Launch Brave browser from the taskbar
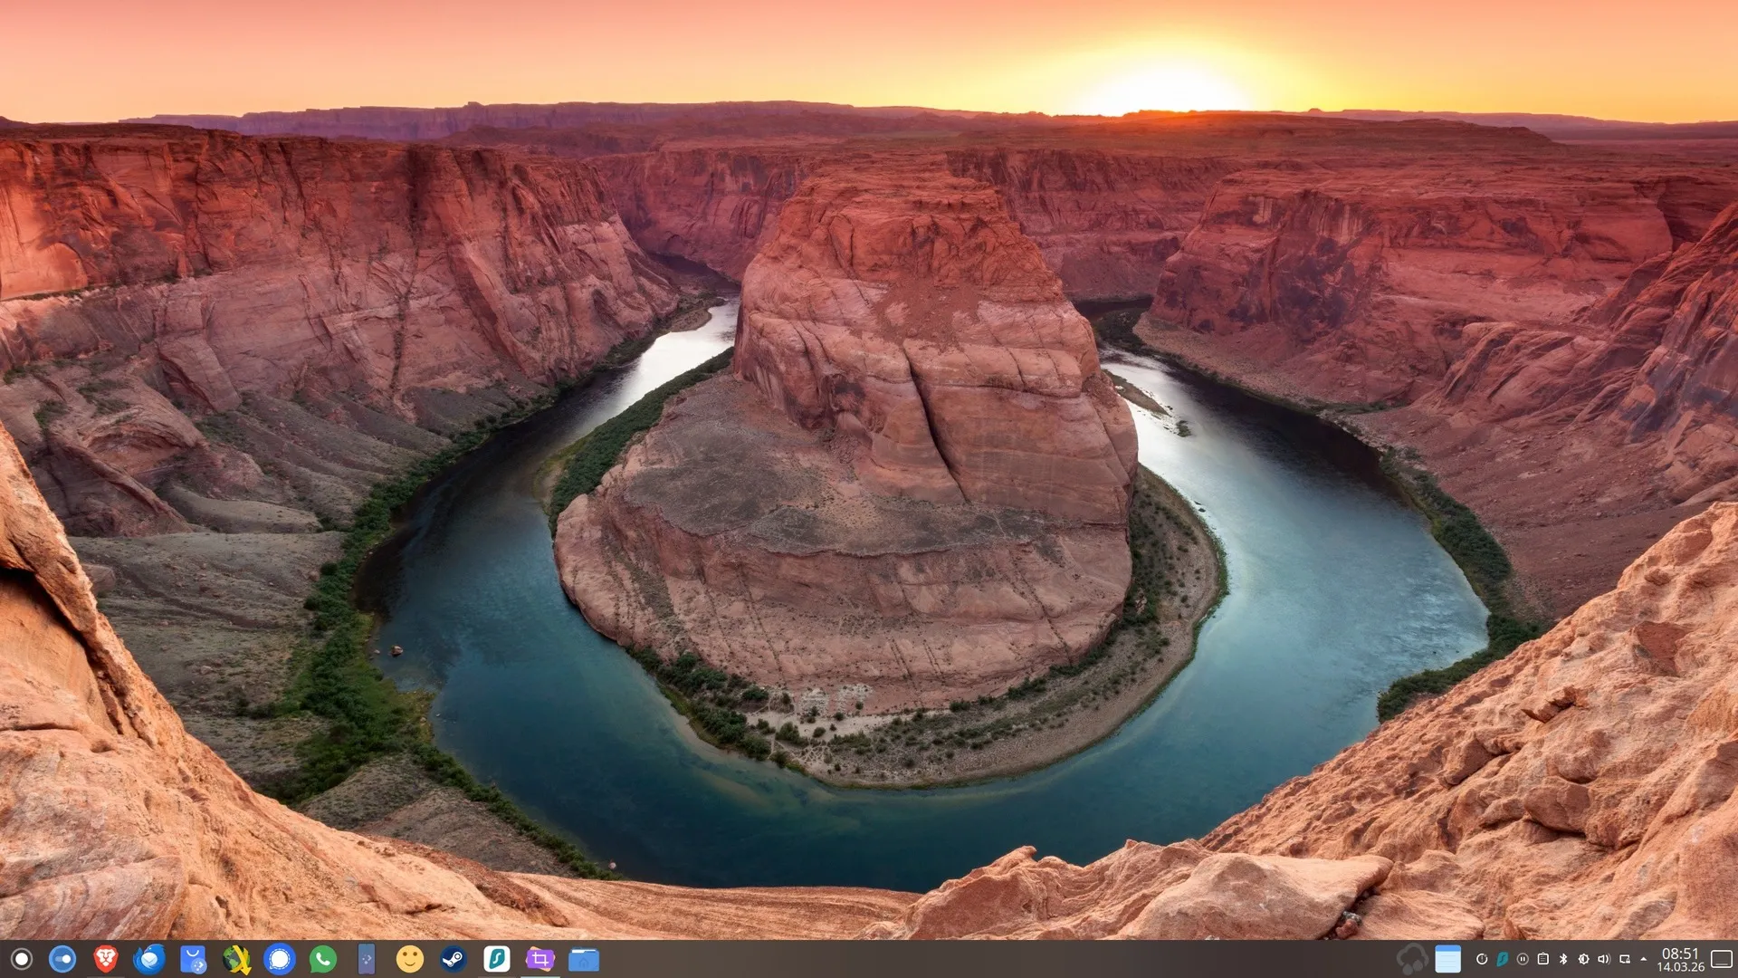 click(x=106, y=959)
